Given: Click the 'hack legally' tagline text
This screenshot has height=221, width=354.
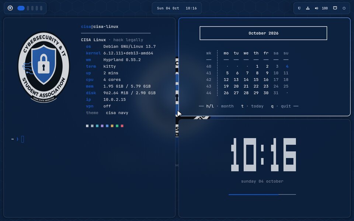Looking at the screenshot, I should pos(128,40).
